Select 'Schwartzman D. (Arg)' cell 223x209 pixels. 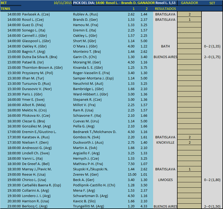point(91,196)
